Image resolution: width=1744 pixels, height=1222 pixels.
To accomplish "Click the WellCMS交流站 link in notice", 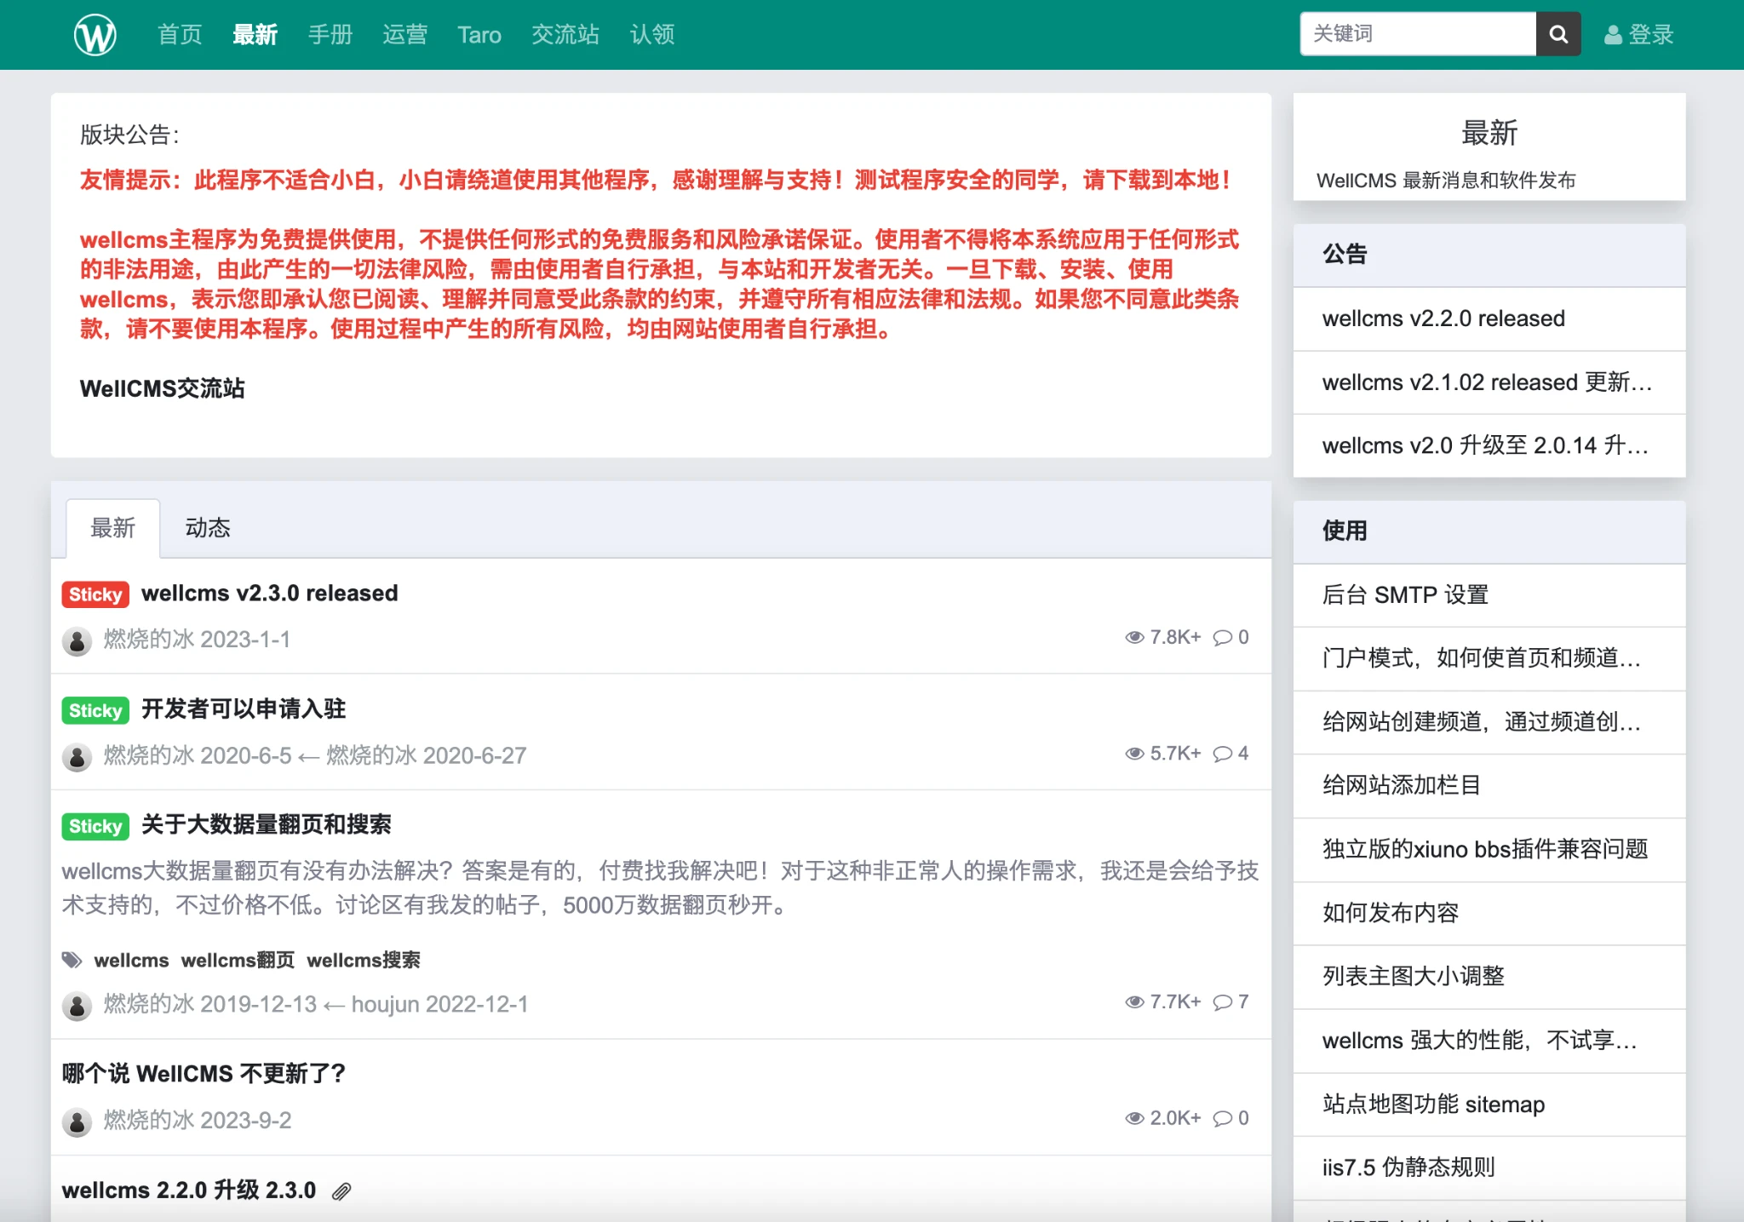I will coord(162,388).
